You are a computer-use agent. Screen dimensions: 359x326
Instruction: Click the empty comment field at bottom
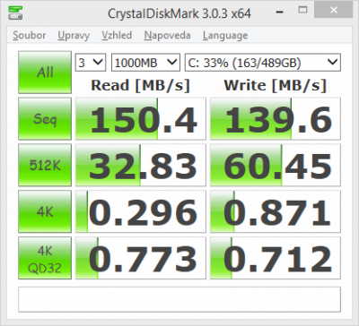coord(179,299)
